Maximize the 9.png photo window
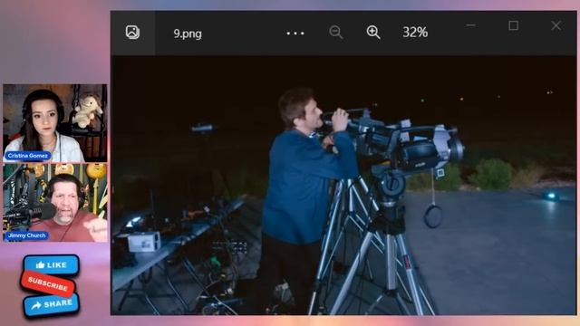Screen dimensions: 580x326 click(513, 25)
